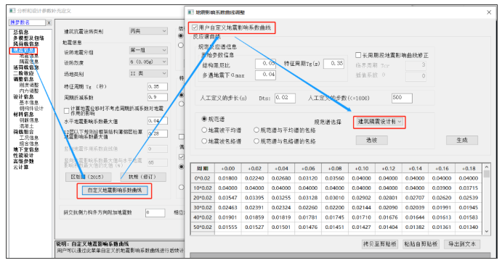The height and width of the screenshot is (263, 502).
Task: Open the 设防地震分组 dropdown showing 第一组
Action: point(148,50)
